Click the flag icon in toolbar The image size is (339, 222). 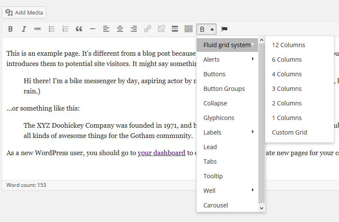(225, 29)
